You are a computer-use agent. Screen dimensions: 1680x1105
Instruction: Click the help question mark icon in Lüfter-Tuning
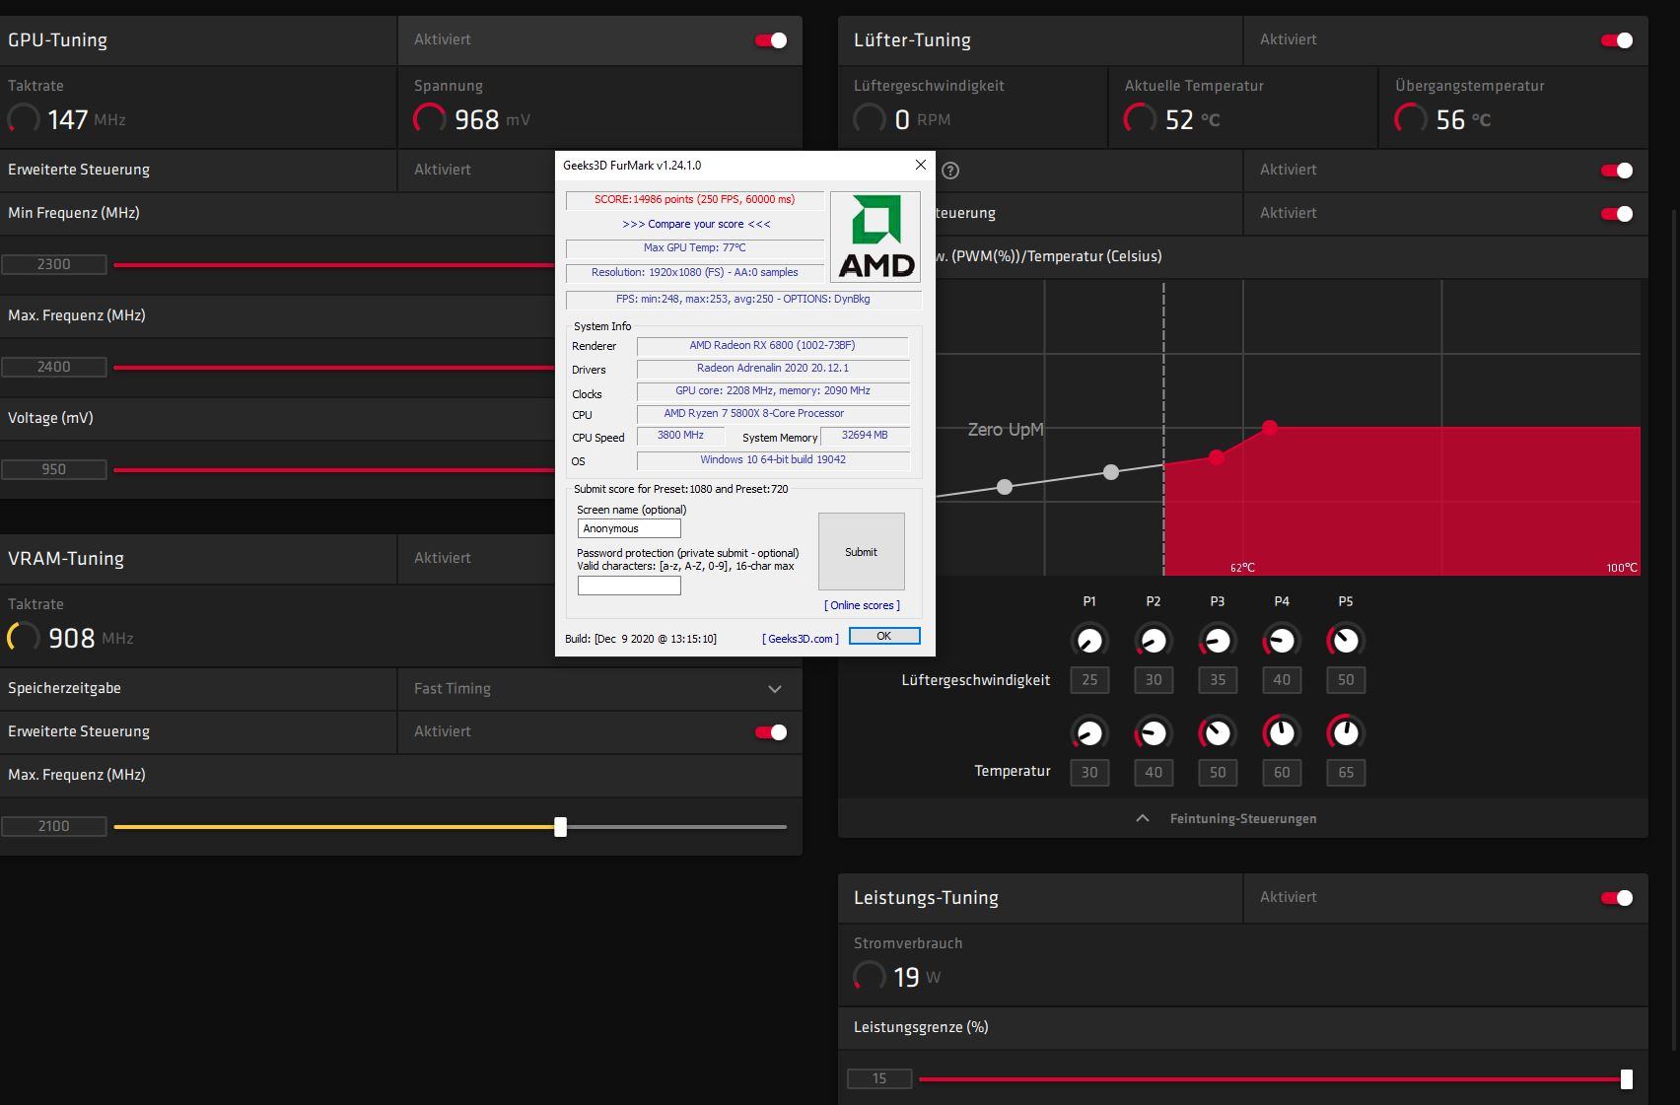950,171
